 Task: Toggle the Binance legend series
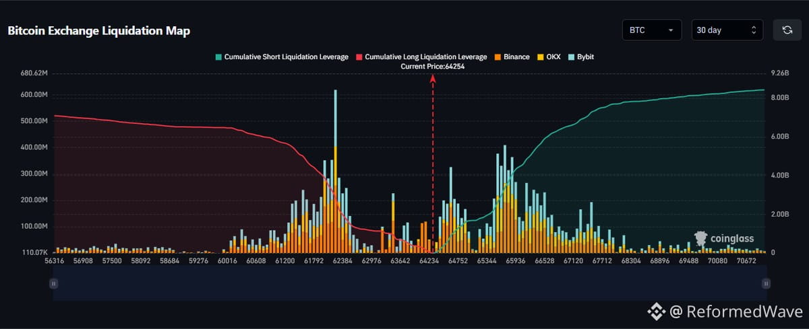click(x=512, y=57)
